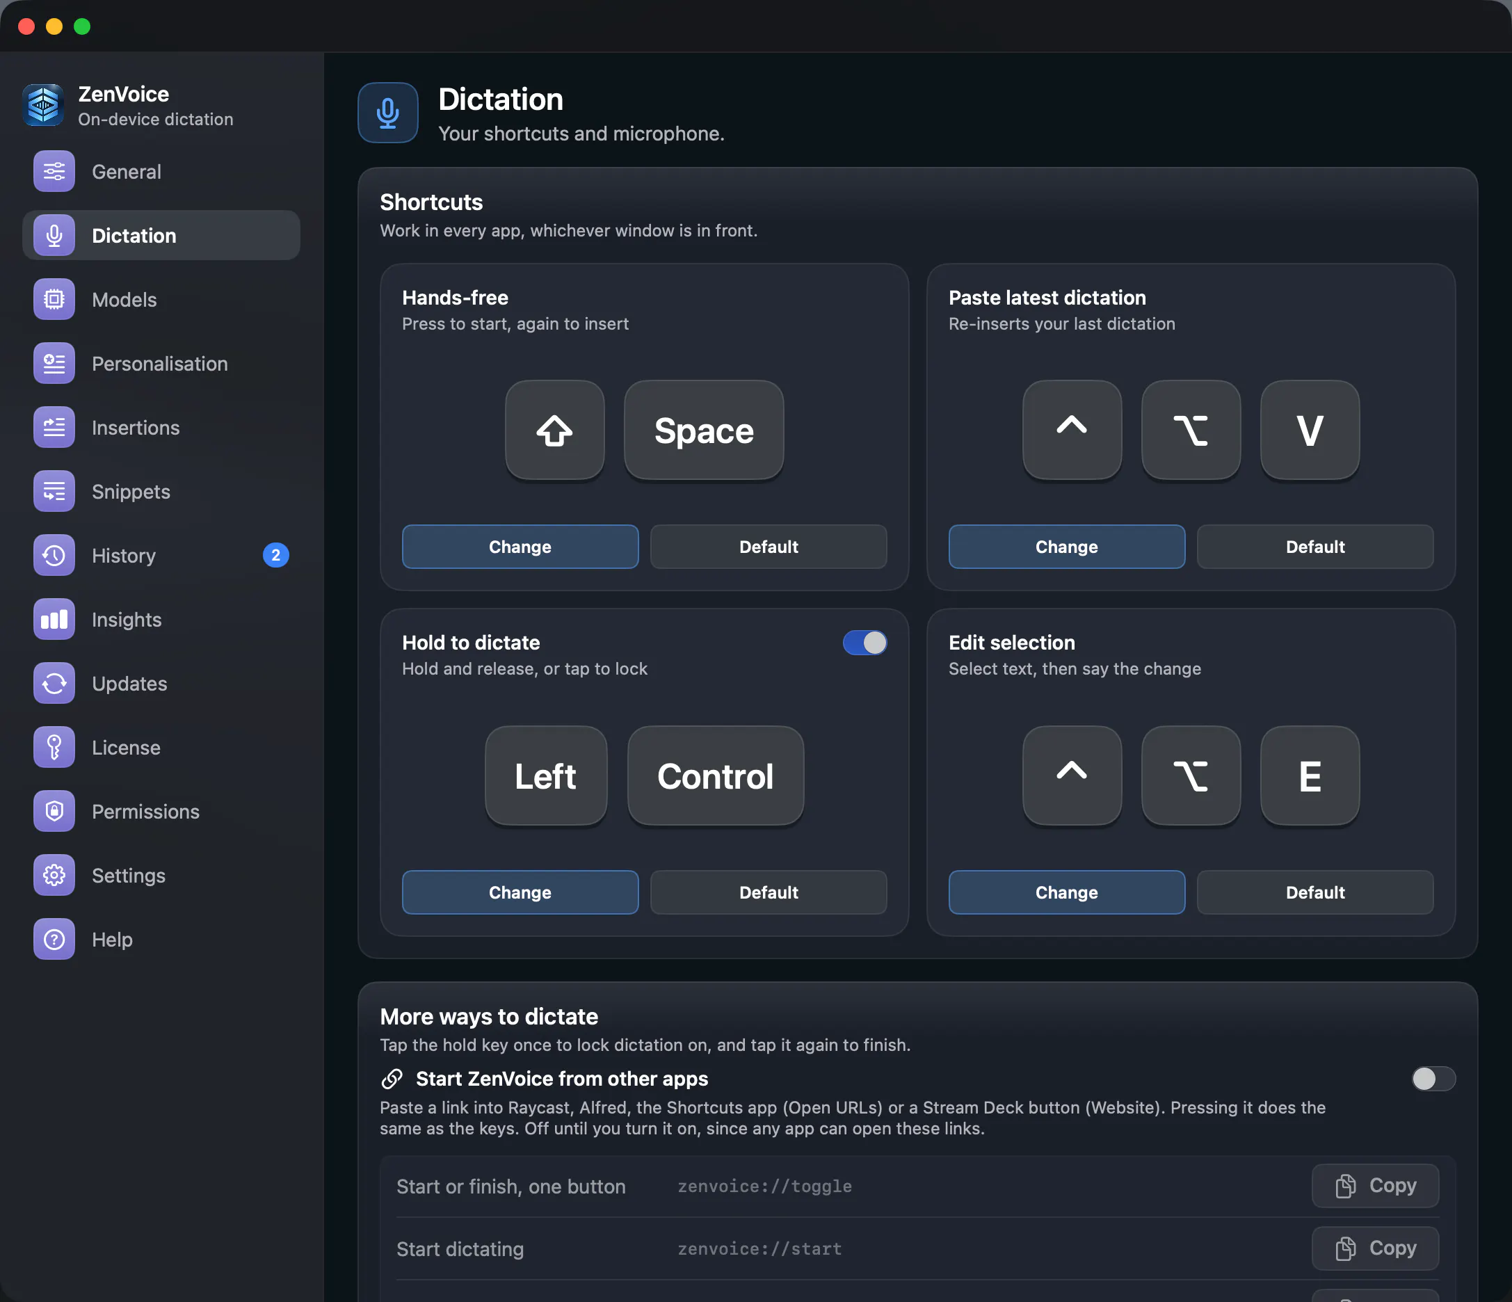Screen dimensions: 1512x1302
Task: Toggle the Hold to dictate switch
Action: click(864, 643)
